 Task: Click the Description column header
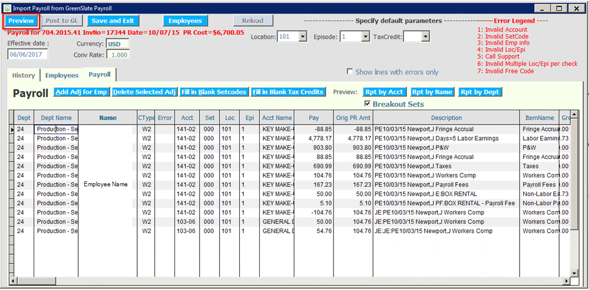446,118
